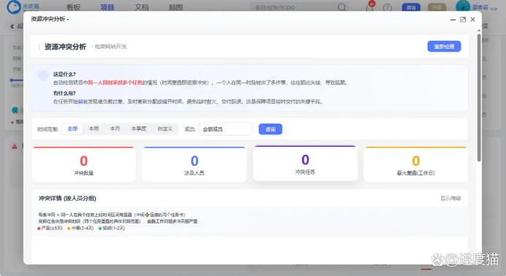Click the 冲突数量 statistic card
Screen dimensions: 506x276
pos(83,164)
